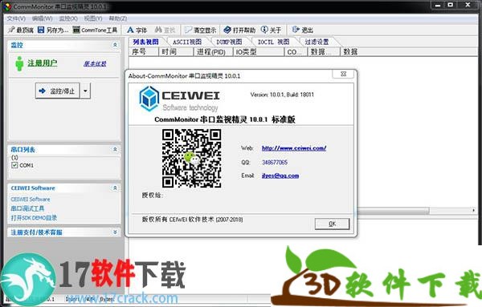Switch to the ASCII视图 tab
482x307 pixels.
tap(187, 42)
